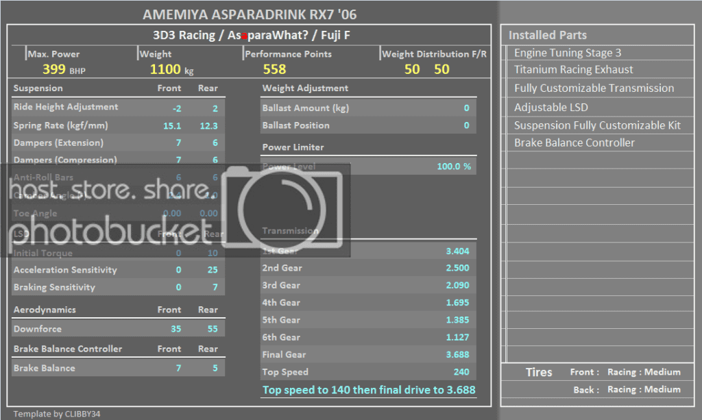
Task: Click Front tire Racing : Medium
Action: click(x=644, y=372)
